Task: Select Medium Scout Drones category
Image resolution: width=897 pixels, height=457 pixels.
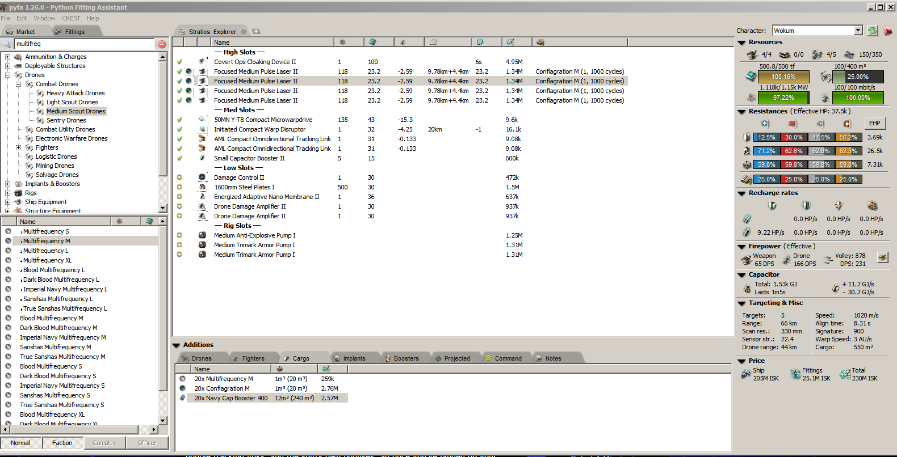Action: [76, 111]
